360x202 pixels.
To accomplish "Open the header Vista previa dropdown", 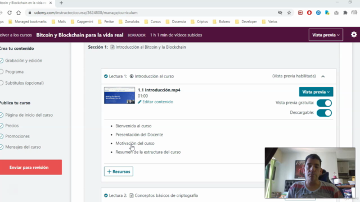I will click(326, 35).
